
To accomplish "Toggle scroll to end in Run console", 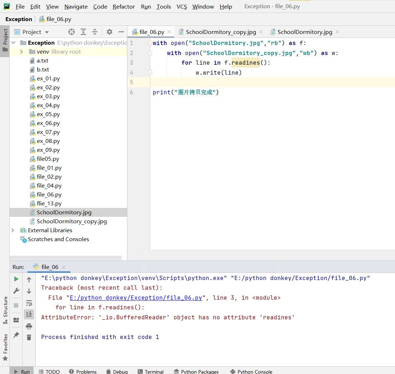I will coord(29,314).
